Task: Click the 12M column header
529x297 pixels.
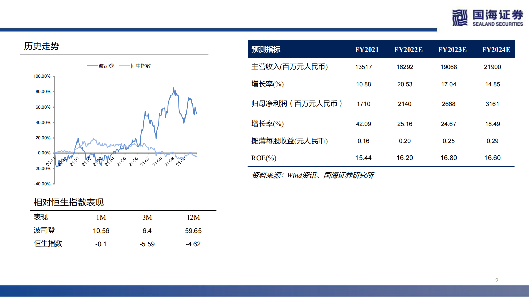Action: tap(193, 217)
